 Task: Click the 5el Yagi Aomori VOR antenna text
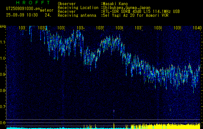point(136,15)
